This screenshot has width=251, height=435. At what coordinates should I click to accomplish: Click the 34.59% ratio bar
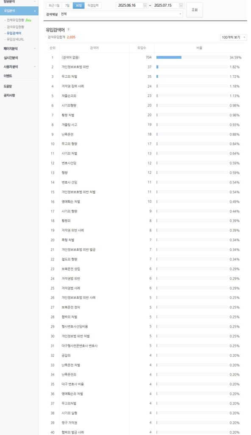click(x=192, y=57)
